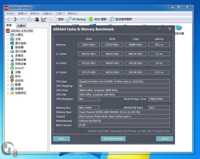Select 性能测试 benchmark icon in tree

[x=12, y=93]
